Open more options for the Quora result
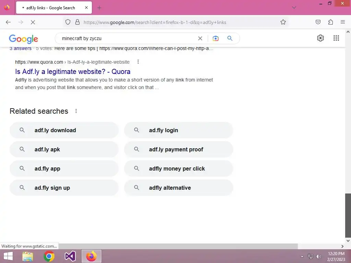Image resolution: width=351 pixels, height=263 pixels. click(x=138, y=62)
